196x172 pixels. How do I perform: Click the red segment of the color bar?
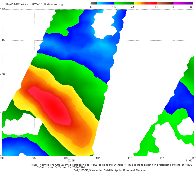click(152, 3)
